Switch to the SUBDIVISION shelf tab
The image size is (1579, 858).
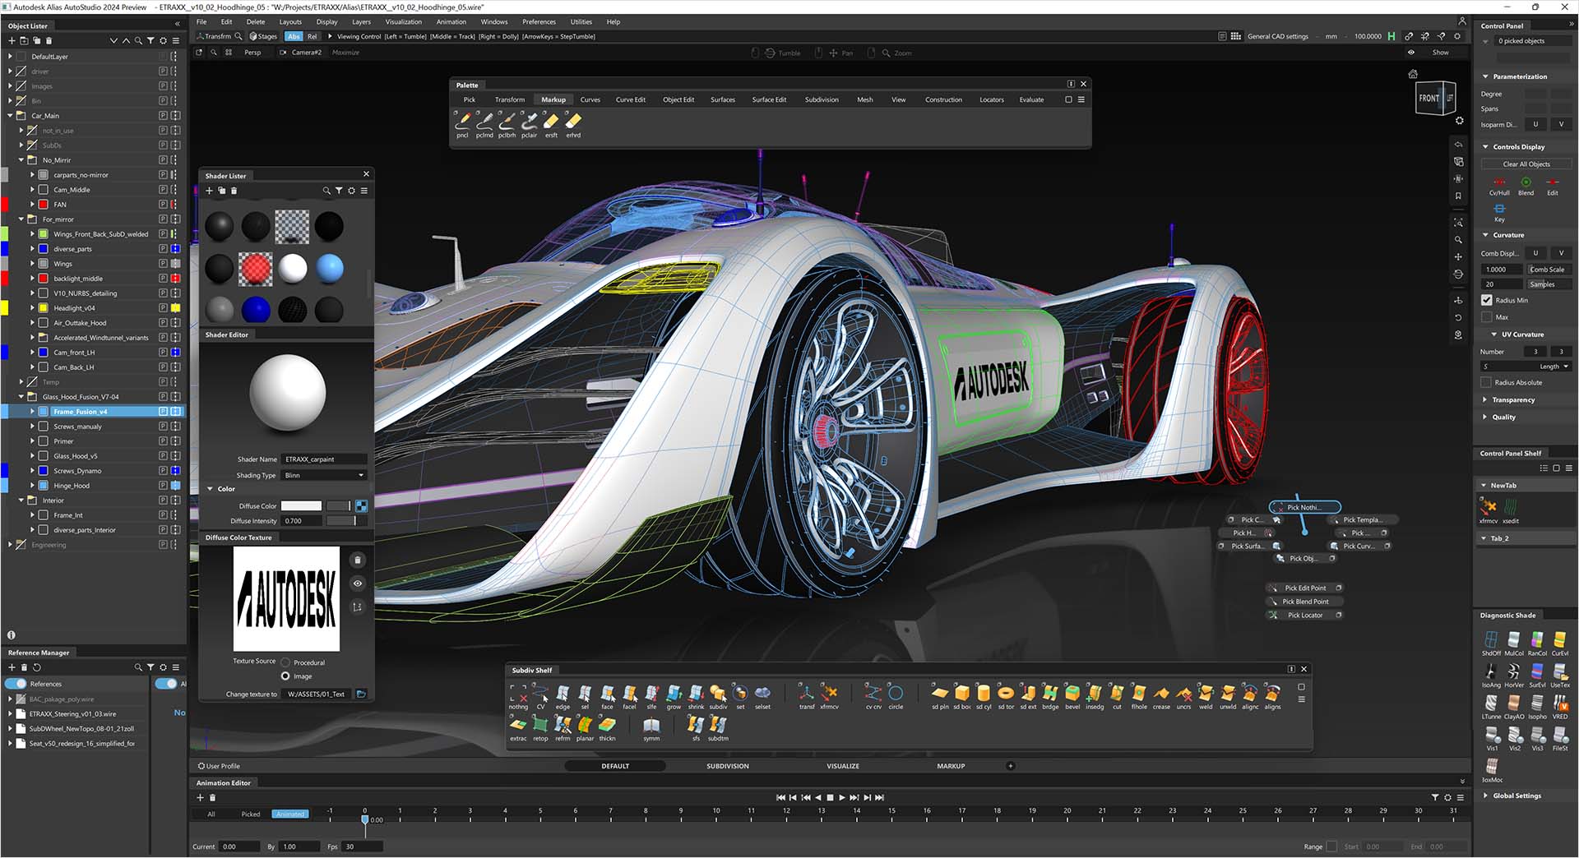(x=727, y=765)
